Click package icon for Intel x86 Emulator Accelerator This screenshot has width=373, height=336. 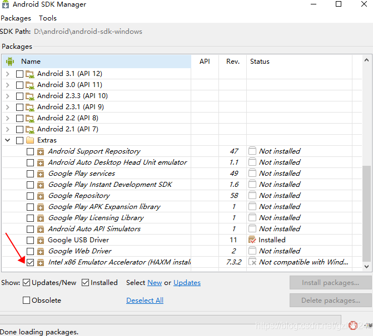(41, 262)
